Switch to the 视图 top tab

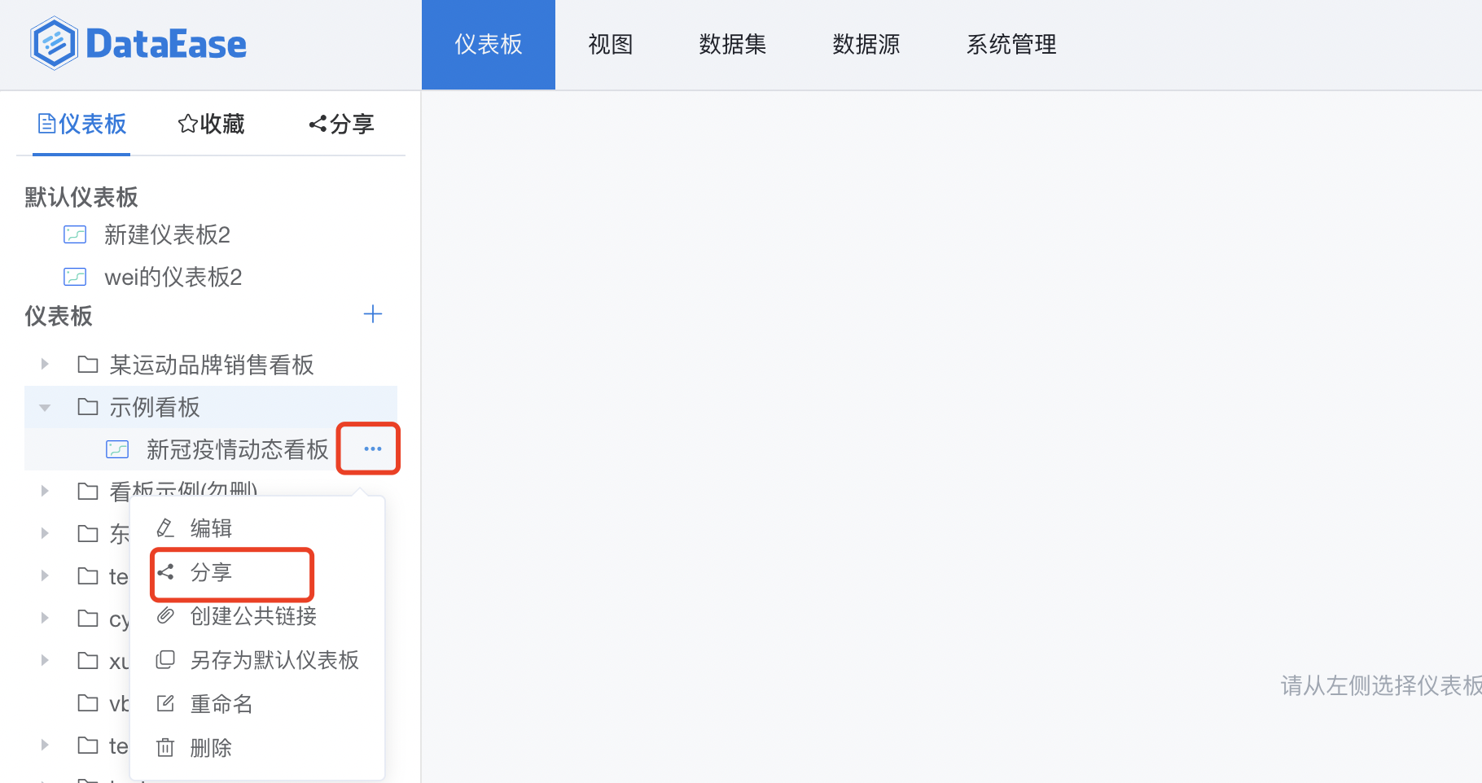(611, 44)
